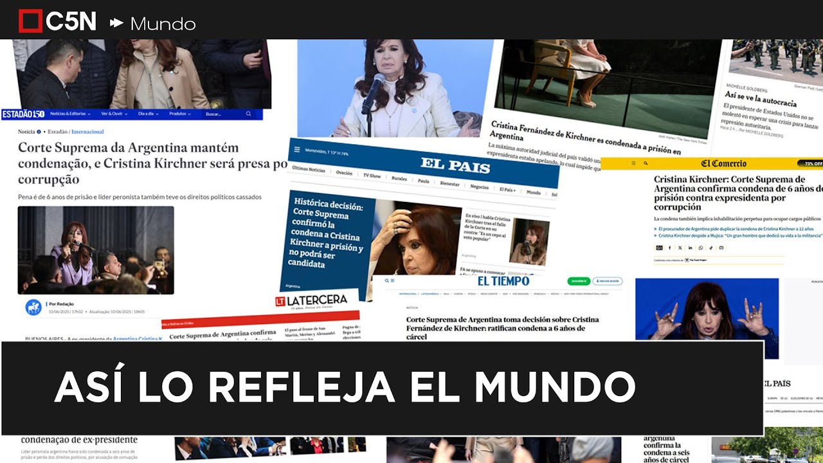Expand the Dia a dia dropdown
Image resolution: width=823 pixels, height=463 pixels.
[148, 114]
